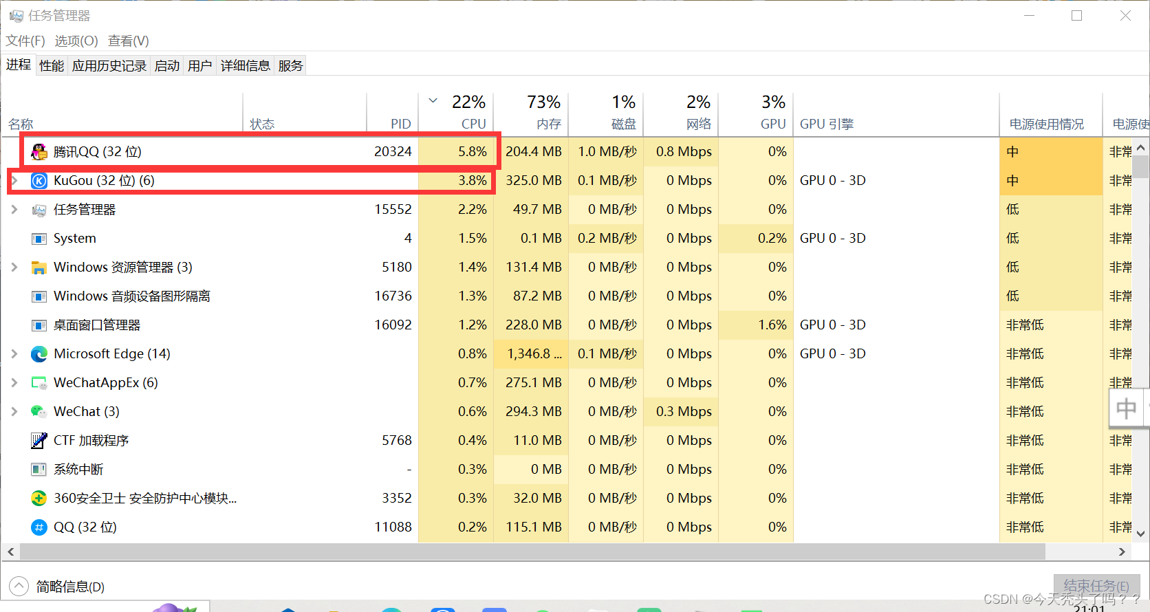Click the vertical scrollbar down arrow

pyautogui.click(x=1141, y=534)
